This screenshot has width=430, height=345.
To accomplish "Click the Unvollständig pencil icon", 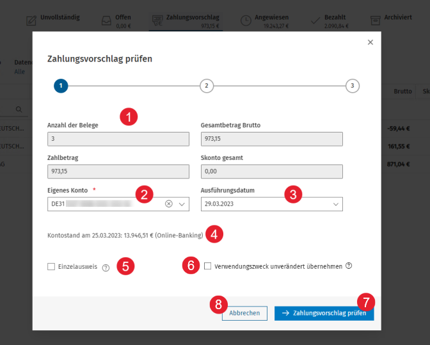I will 31,20.
